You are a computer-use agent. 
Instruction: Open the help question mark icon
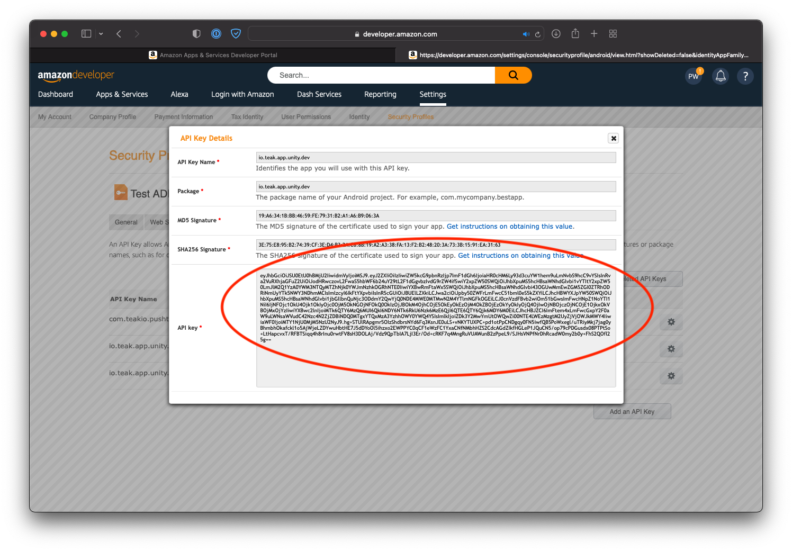point(745,76)
